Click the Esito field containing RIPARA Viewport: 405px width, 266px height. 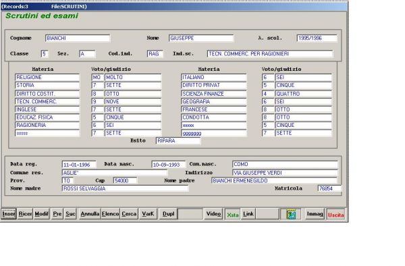tap(178, 140)
